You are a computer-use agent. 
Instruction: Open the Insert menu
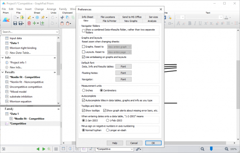tap(28, 9)
